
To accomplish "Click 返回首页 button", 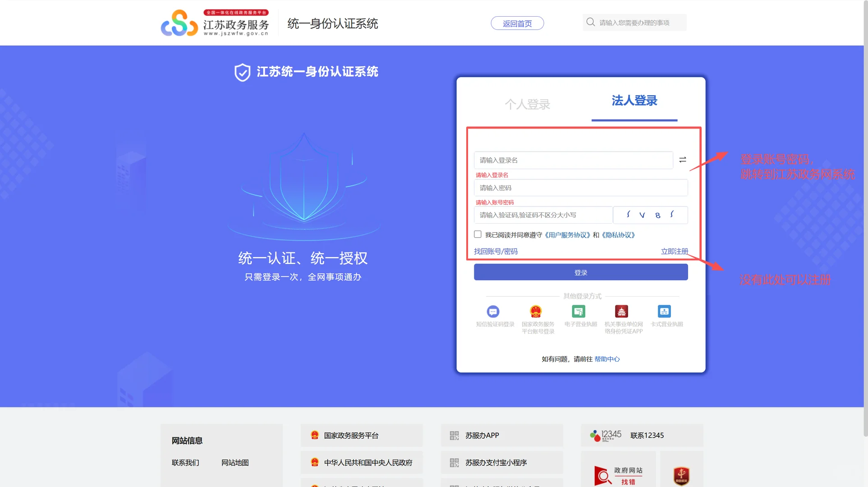I will click(517, 23).
